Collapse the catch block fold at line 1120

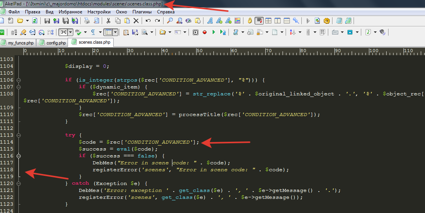18,184
